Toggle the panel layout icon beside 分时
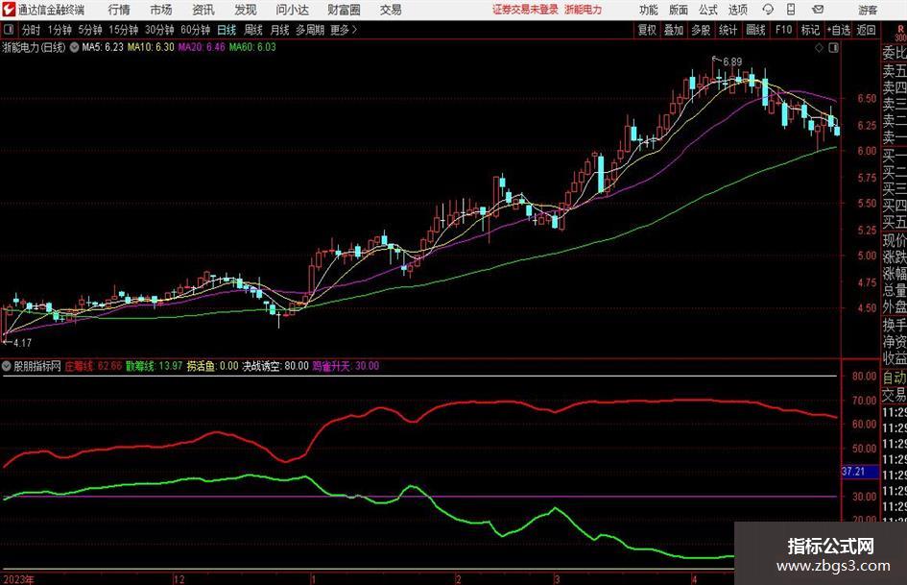The height and width of the screenshot is (585, 907). tap(9, 30)
